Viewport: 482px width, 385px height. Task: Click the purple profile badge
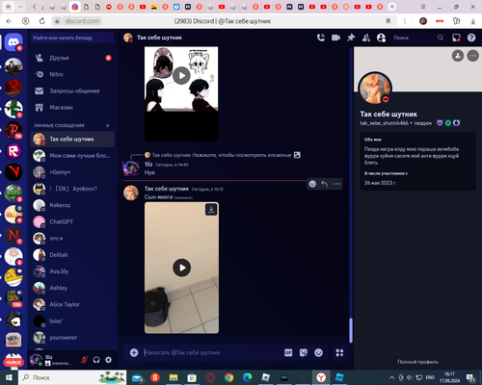(x=440, y=123)
